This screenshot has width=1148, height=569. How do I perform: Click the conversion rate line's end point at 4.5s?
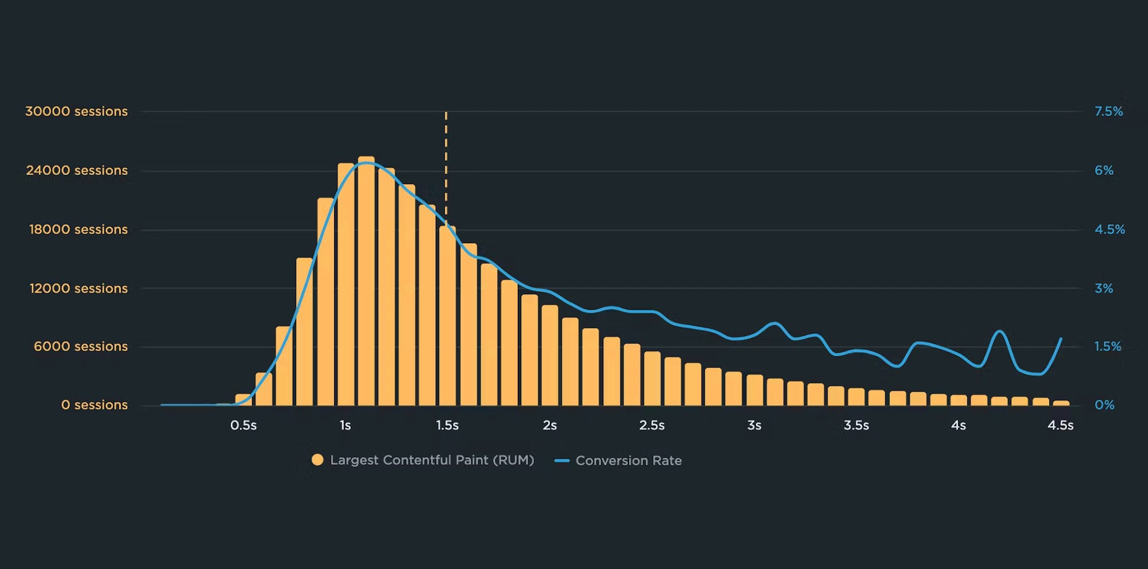[x=1060, y=339]
